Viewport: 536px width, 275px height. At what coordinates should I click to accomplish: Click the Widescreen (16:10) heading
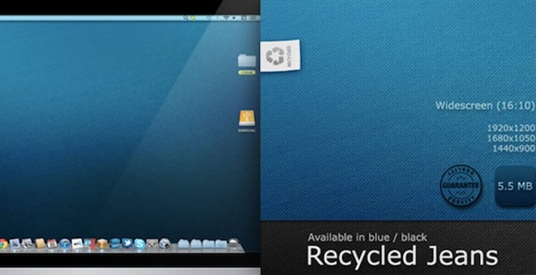[485, 105]
